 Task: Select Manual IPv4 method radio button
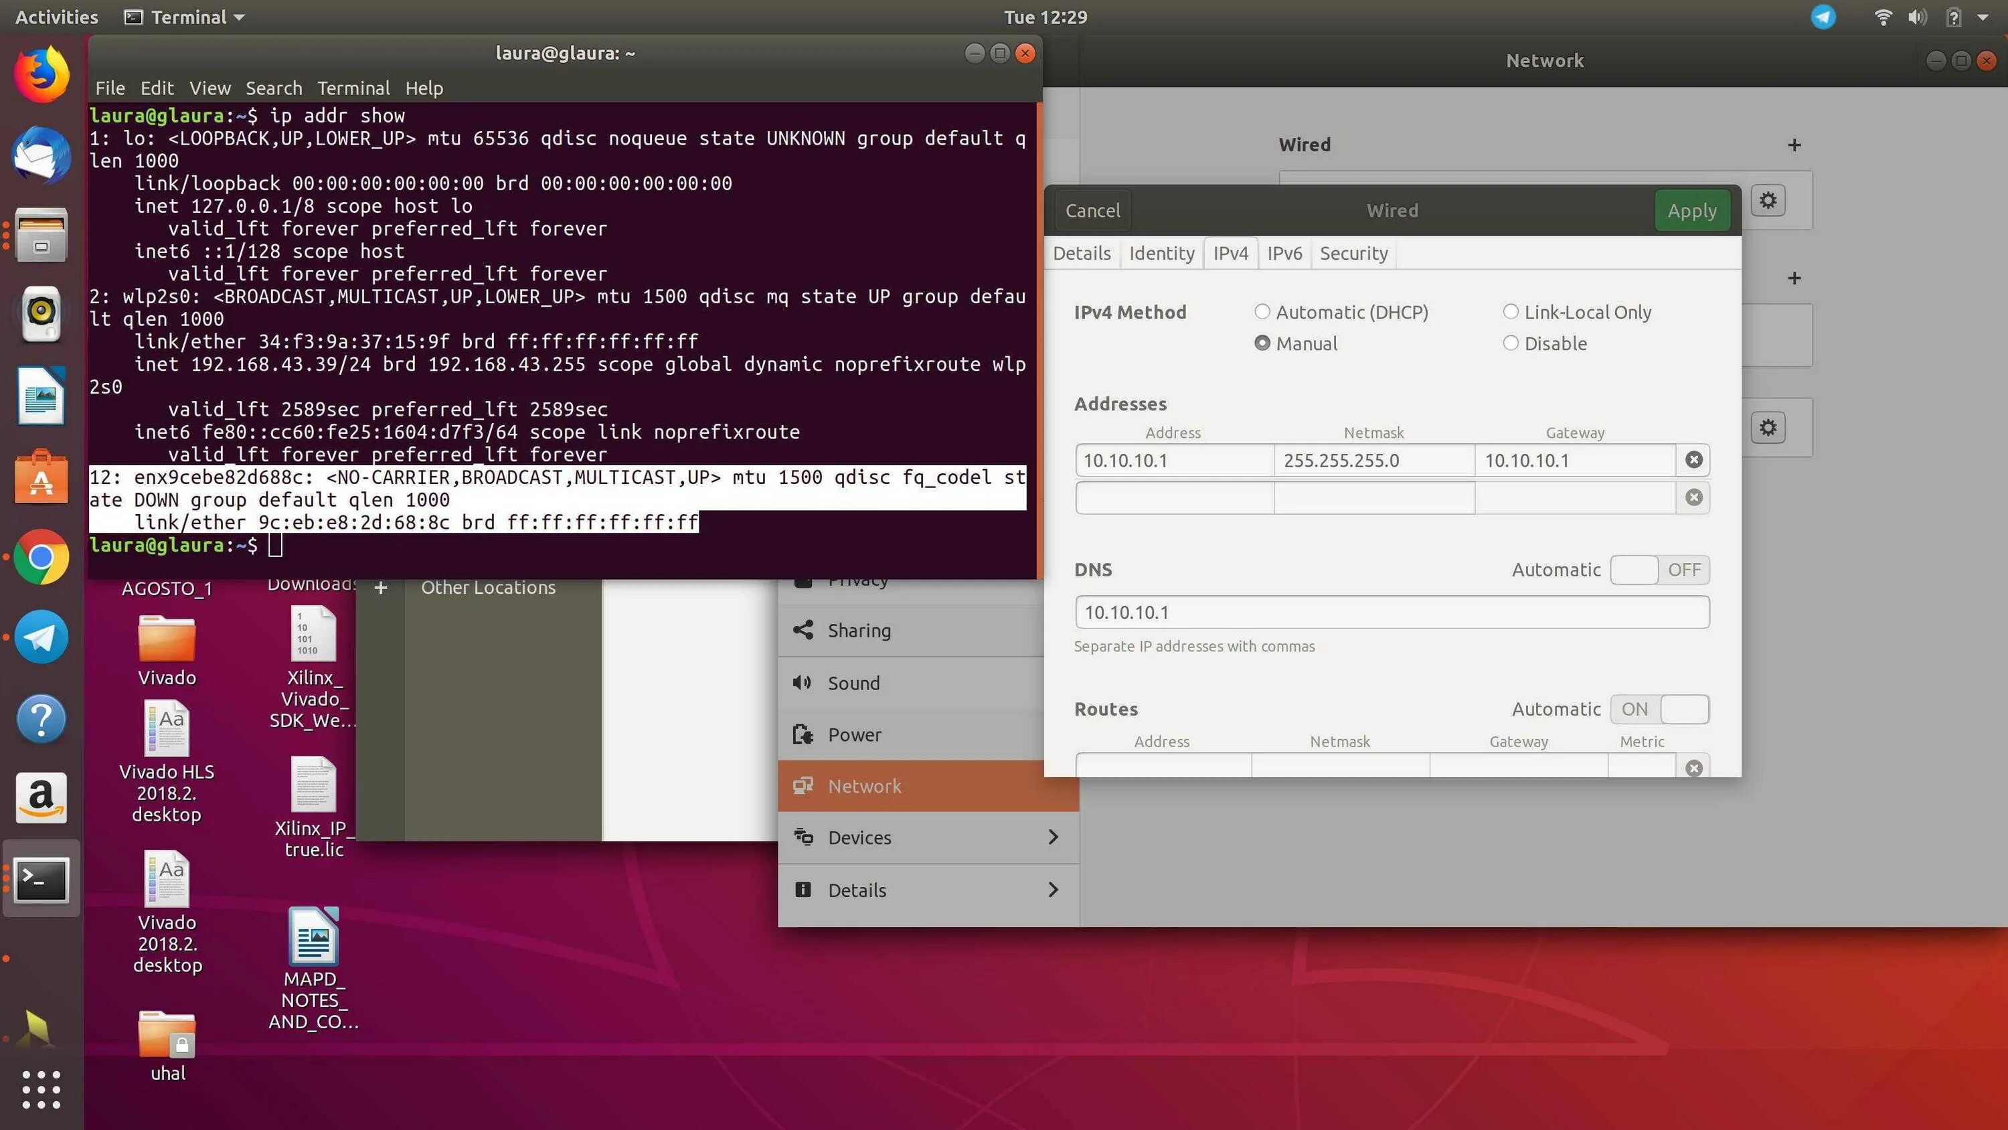1262,342
